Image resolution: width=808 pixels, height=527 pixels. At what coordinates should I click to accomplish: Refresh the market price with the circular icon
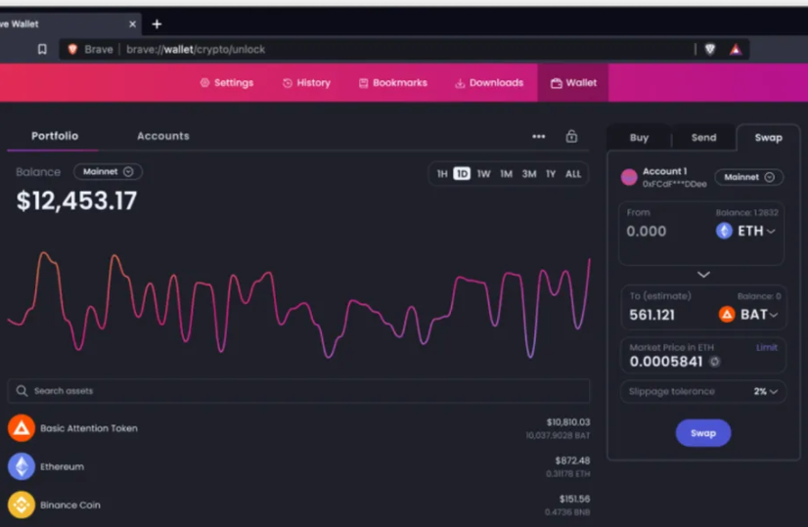click(x=714, y=362)
